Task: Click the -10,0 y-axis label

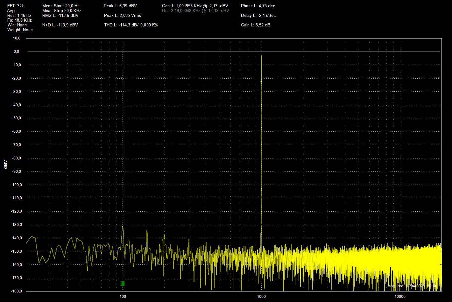Action: pos(16,65)
